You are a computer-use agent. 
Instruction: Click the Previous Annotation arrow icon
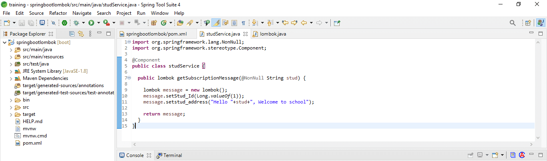pyautogui.click(x=270, y=23)
